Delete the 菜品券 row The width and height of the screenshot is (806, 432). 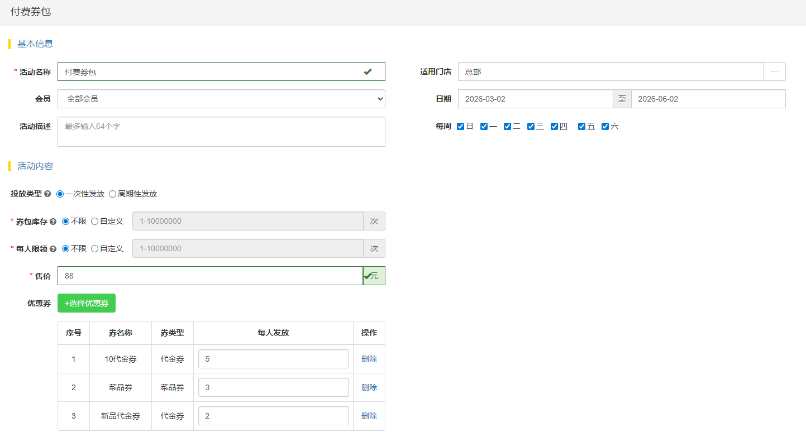click(x=369, y=387)
